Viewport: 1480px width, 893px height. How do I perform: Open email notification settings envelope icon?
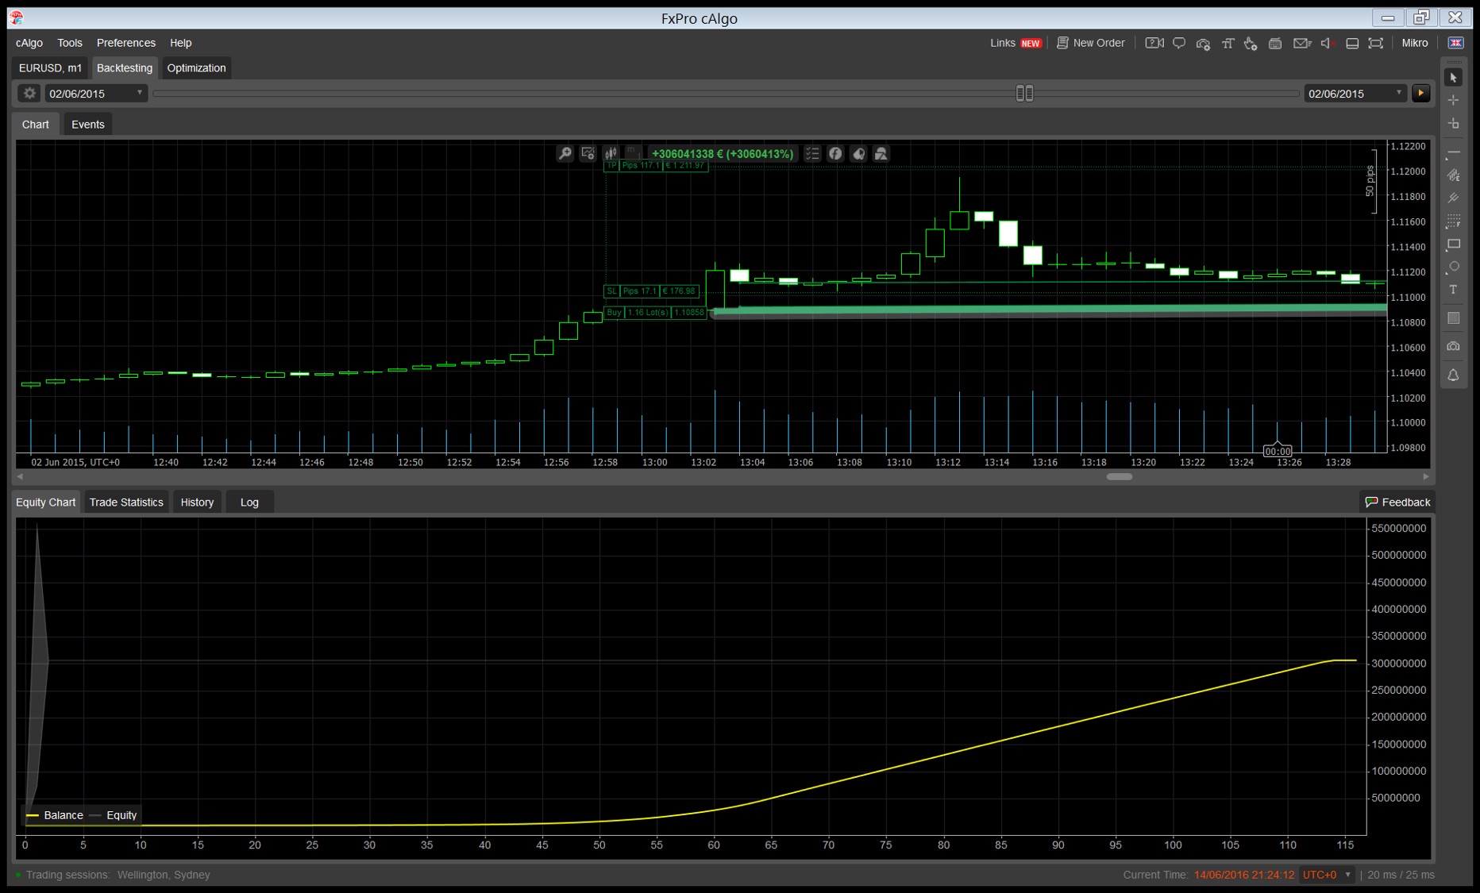pos(1302,43)
